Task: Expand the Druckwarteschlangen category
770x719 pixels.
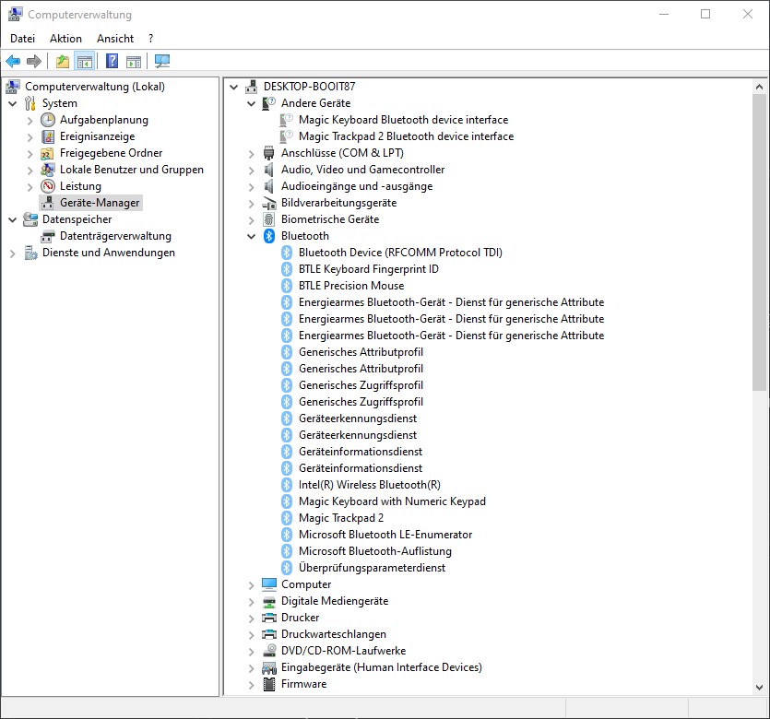Action: (252, 634)
